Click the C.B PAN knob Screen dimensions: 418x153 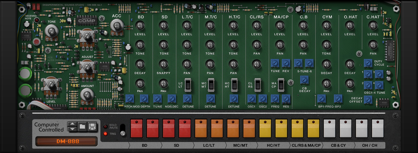pyautogui.click(x=303, y=45)
